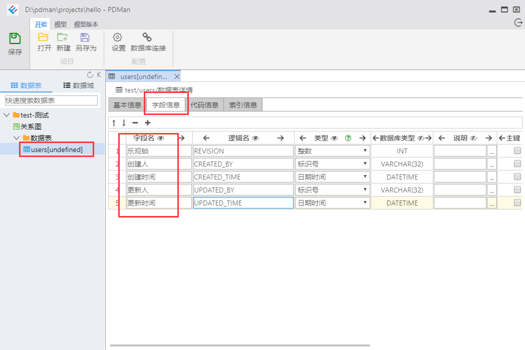The width and height of the screenshot is (525, 350).
Task: Hide the 字段名 column via its eye icon
Action: (161, 137)
